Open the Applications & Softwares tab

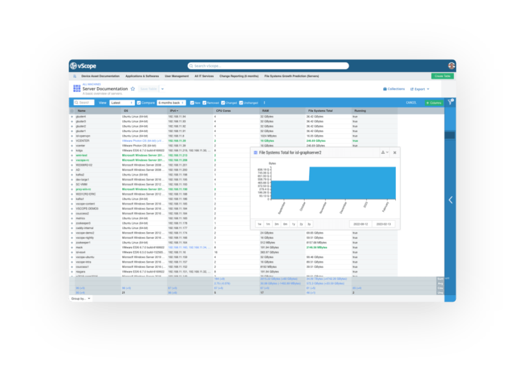(143, 76)
